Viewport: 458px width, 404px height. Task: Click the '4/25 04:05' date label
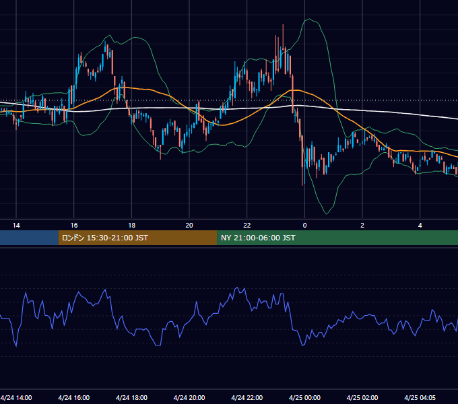click(x=420, y=397)
